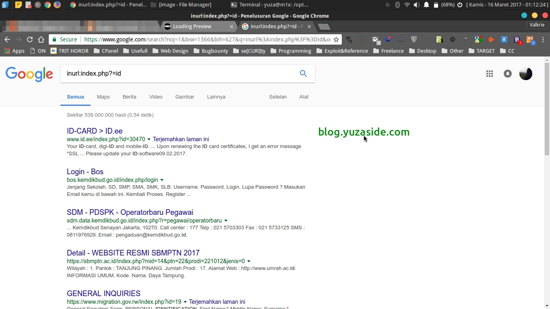Click the flag with red x extension

(x=388, y=39)
